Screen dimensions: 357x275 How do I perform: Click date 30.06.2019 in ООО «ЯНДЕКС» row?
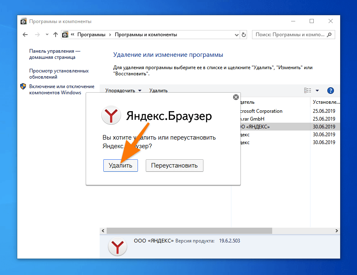click(x=324, y=126)
